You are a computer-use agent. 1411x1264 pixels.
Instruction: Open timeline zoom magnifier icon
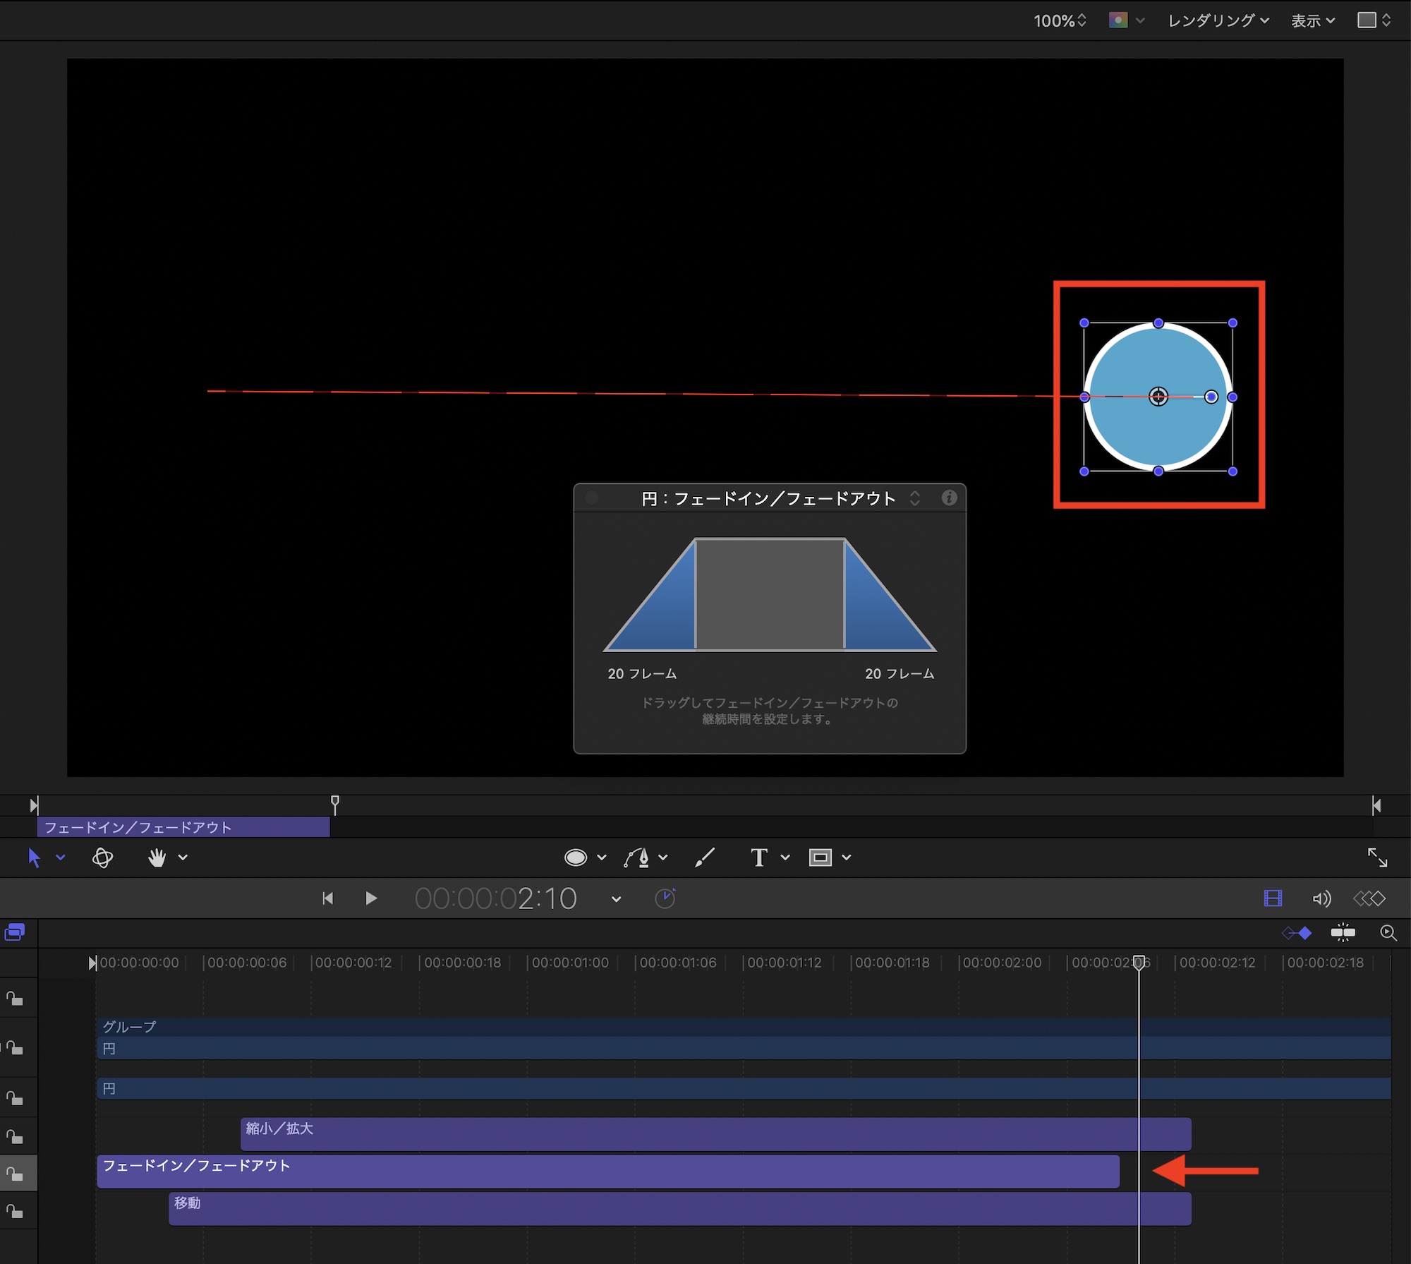pos(1388,933)
